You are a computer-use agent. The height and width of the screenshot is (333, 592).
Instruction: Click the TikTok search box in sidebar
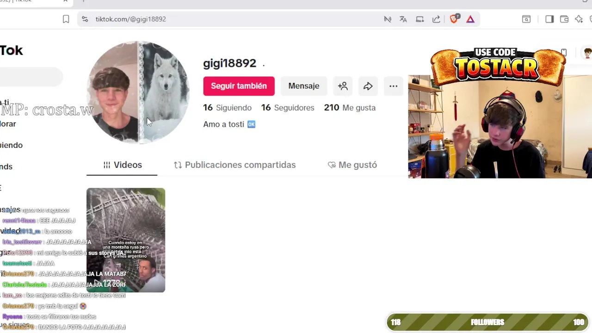(31, 77)
